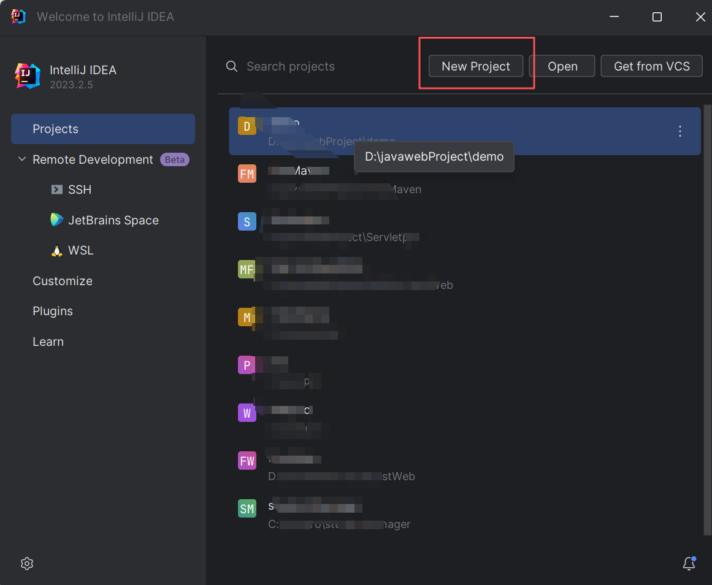Image resolution: width=712 pixels, height=585 pixels.
Task: Open more actions for highlighted project
Action: (x=679, y=131)
